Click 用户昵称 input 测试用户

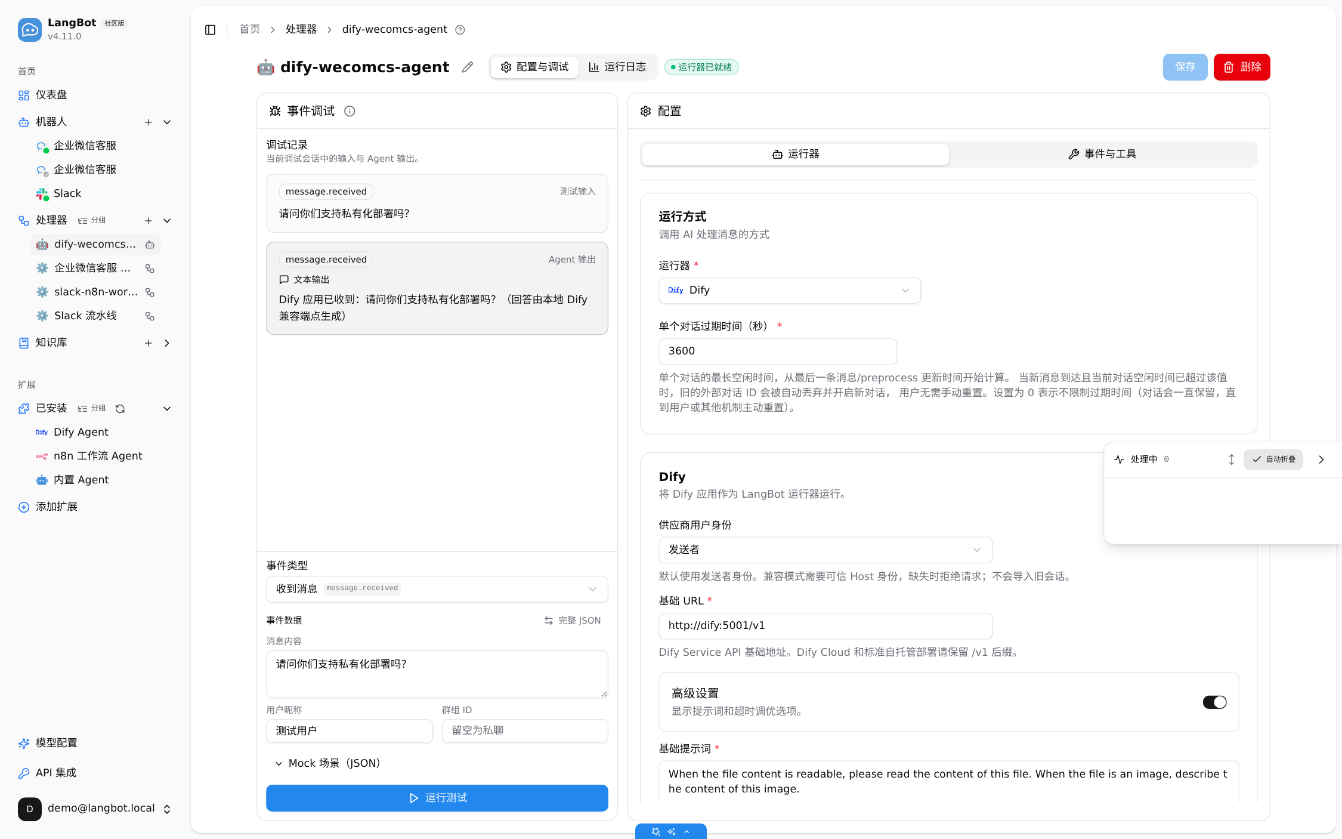point(349,730)
